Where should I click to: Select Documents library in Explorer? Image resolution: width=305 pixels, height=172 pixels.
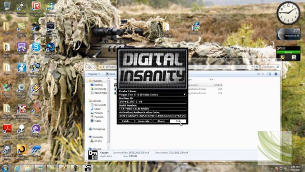point(99,105)
